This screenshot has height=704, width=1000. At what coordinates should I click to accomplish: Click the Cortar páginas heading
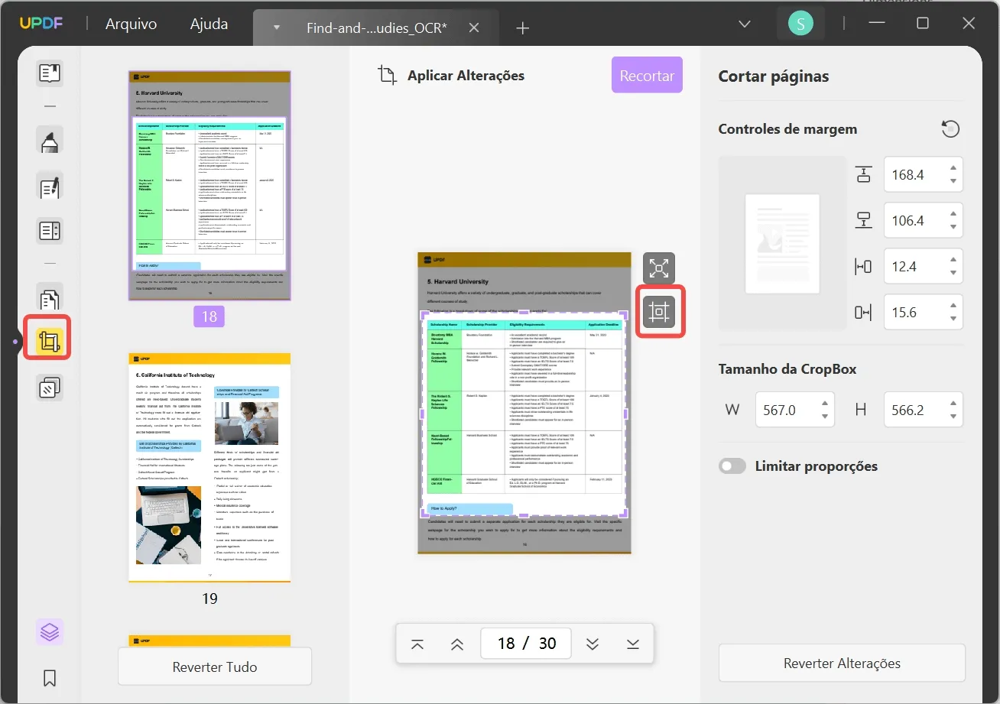[774, 76]
